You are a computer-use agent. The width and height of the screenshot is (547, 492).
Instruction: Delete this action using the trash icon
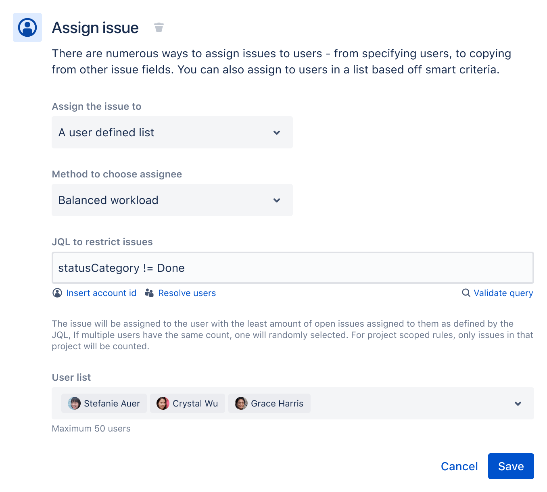click(x=159, y=27)
